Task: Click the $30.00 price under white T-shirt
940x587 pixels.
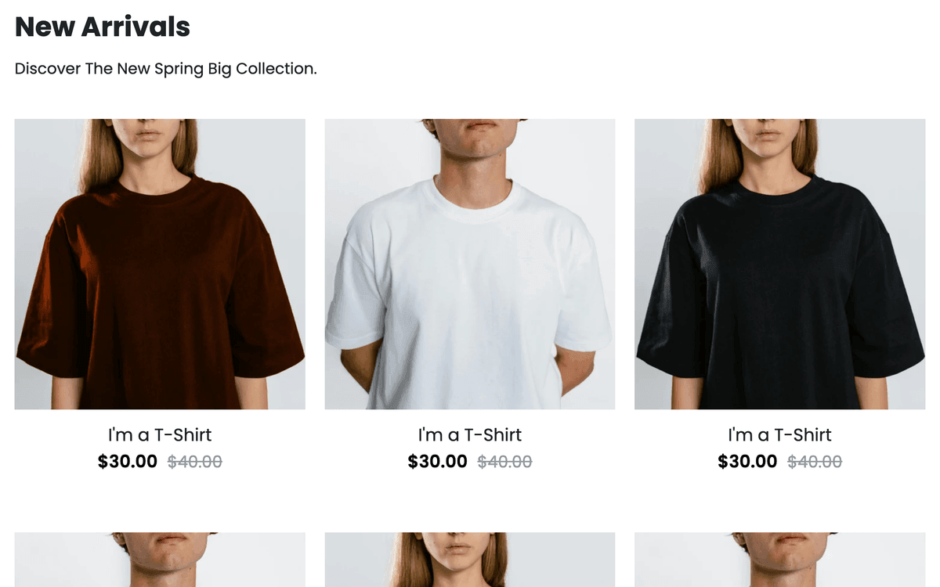Action: (x=437, y=462)
